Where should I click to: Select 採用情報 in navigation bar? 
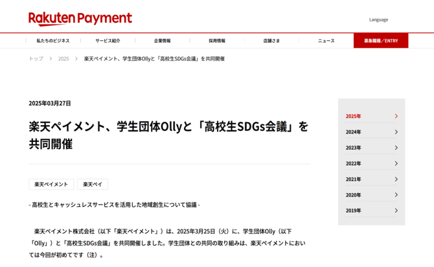tap(217, 41)
